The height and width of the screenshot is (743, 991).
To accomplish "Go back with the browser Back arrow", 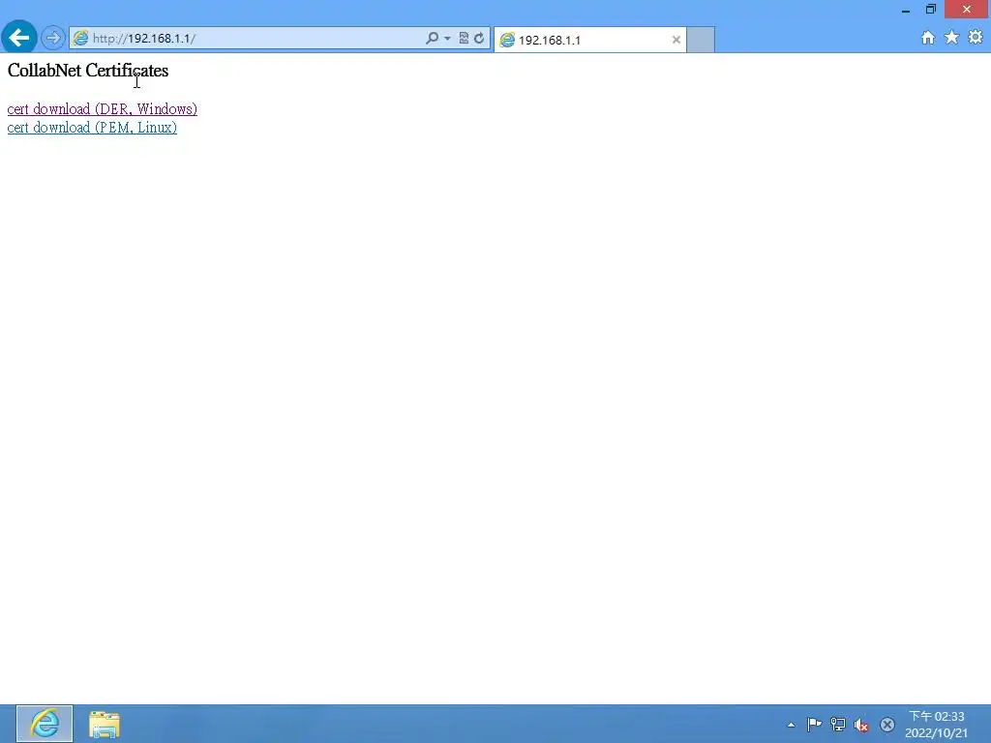I will pos(19,38).
